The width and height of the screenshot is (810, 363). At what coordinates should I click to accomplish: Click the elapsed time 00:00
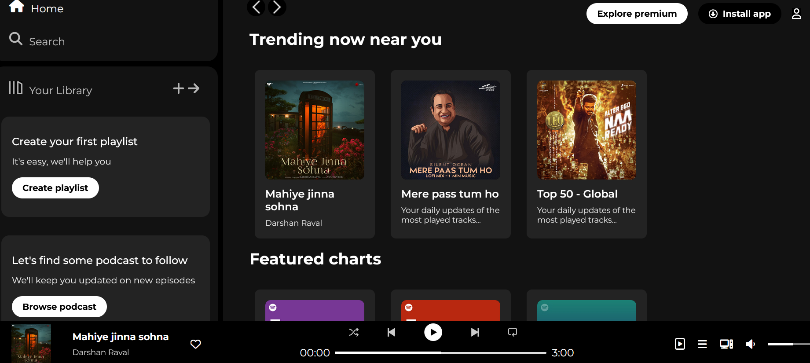tap(315, 353)
